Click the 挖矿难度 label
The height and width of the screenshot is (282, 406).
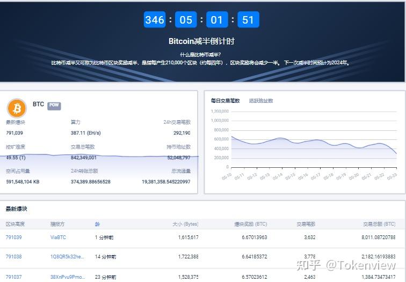pyautogui.click(x=15, y=147)
